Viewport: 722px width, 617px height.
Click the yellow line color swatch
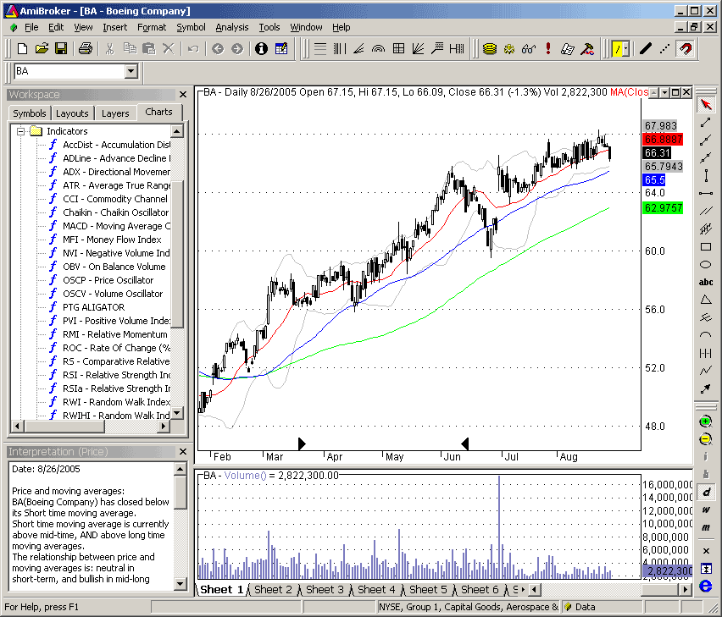(616, 48)
